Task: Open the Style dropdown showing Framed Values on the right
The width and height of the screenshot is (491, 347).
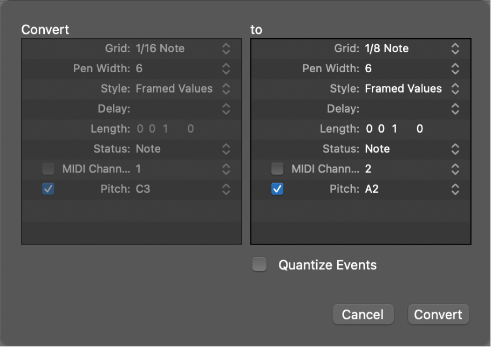Action: coord(455,88)
